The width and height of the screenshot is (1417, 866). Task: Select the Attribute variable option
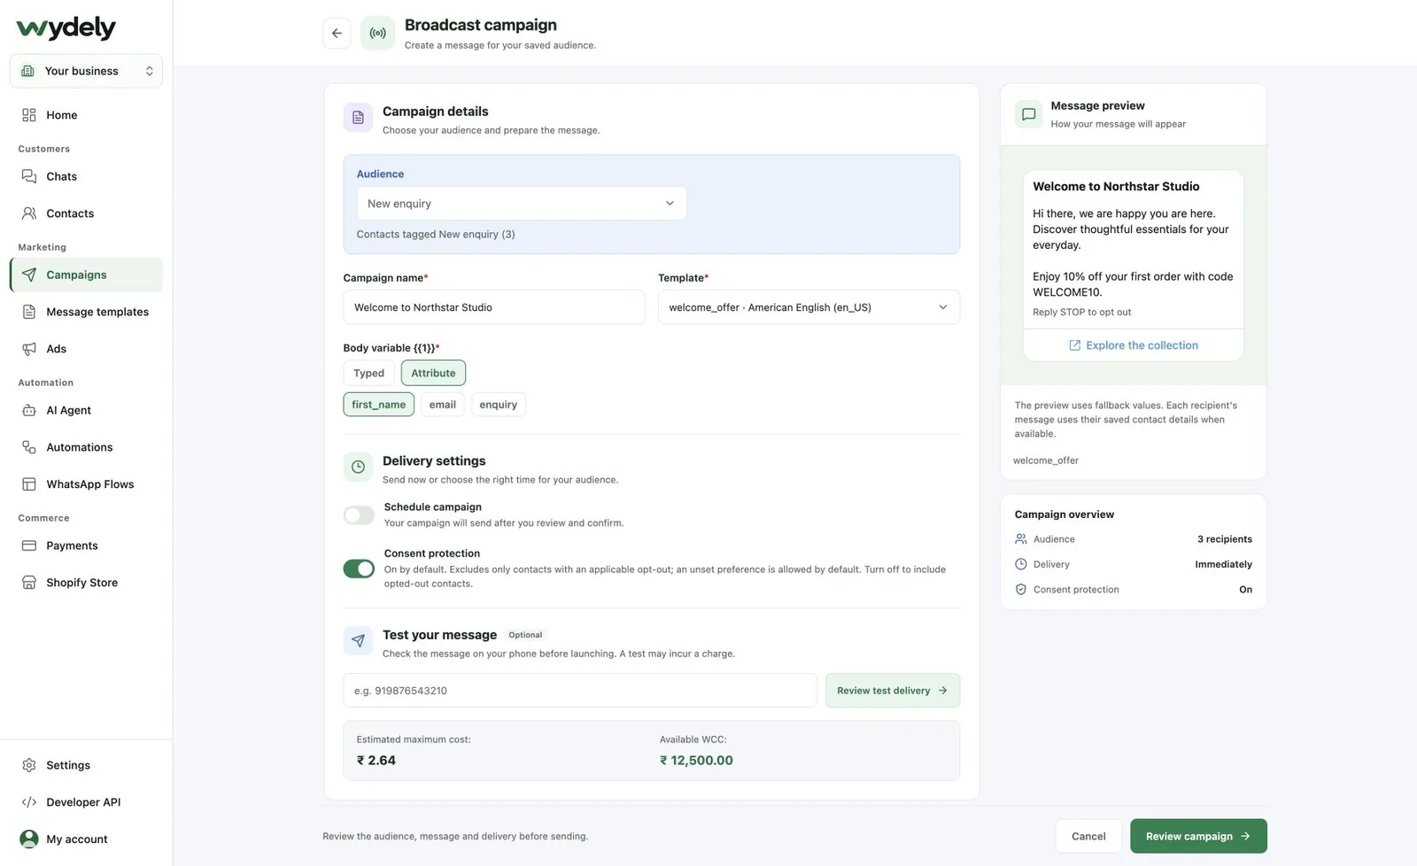point(433,373)
